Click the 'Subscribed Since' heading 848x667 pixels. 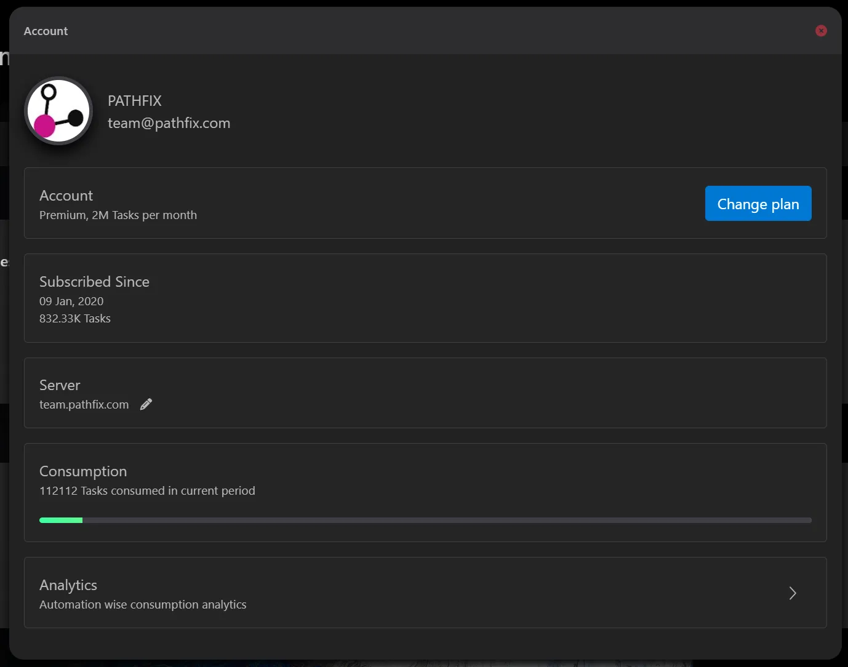click(94, 282)
